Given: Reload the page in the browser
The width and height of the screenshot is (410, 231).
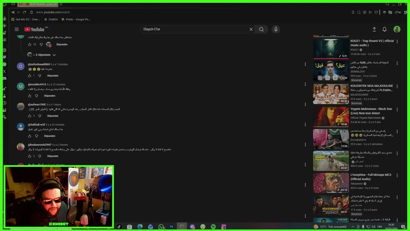Looking at the screenshot, I should [x=24, y=12].
